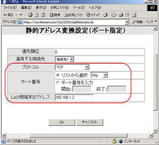Click the History toolbar icon
The image size is (159, 145).
click(105, 15)
